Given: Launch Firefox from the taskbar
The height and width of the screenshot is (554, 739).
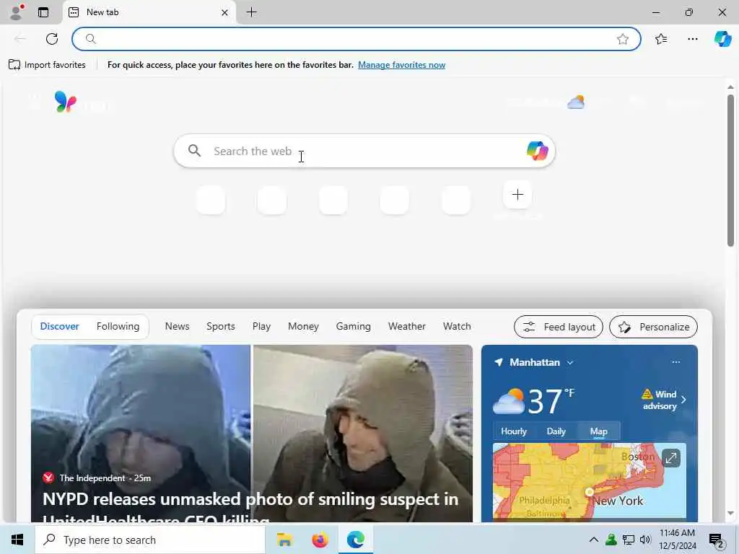Looking at the screenshot, I should (320, 540).
